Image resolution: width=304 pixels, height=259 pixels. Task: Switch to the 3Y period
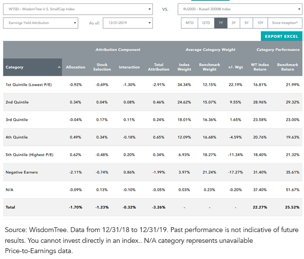pos(233,23)
